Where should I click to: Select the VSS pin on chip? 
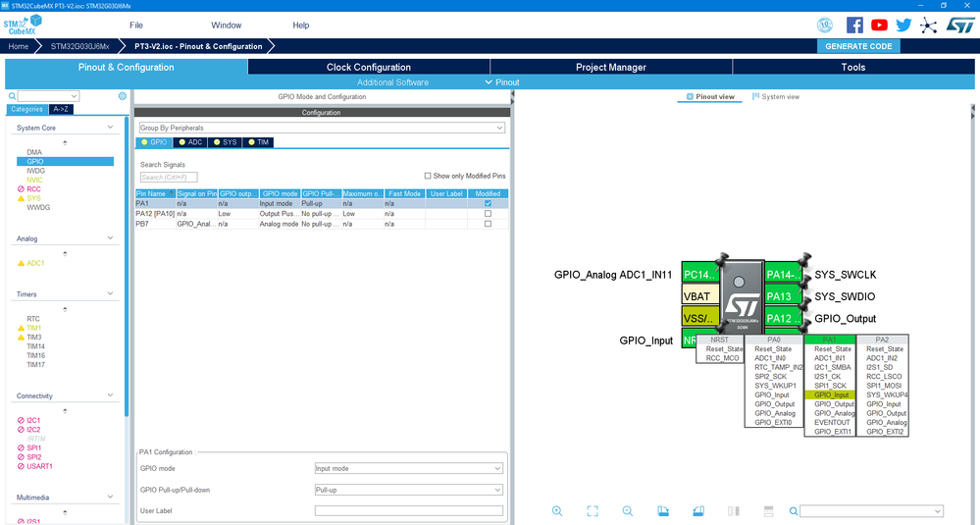pyautogui.click(x=700, y=318)
